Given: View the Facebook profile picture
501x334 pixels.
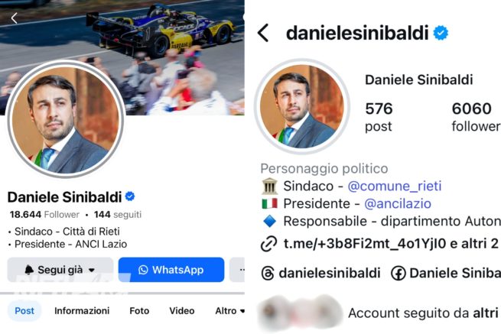Looking at the screenshot, I should pyautogui.click(x=66, y=119).
